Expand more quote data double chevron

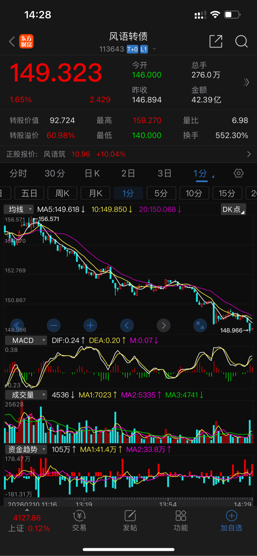click(247, 82)
